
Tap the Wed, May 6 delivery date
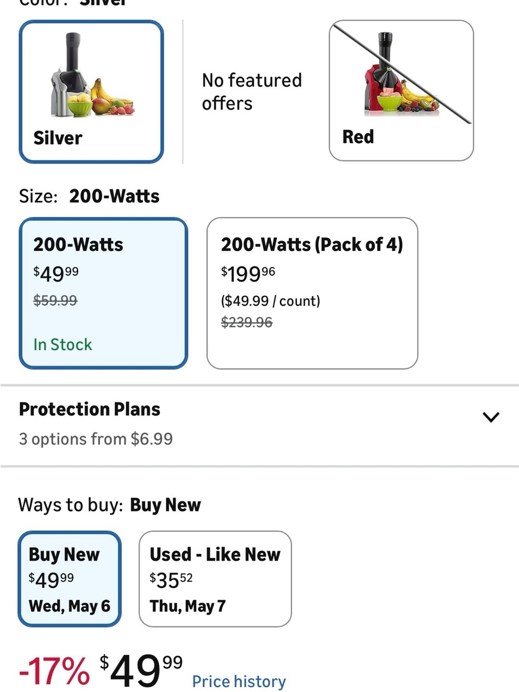70,606
